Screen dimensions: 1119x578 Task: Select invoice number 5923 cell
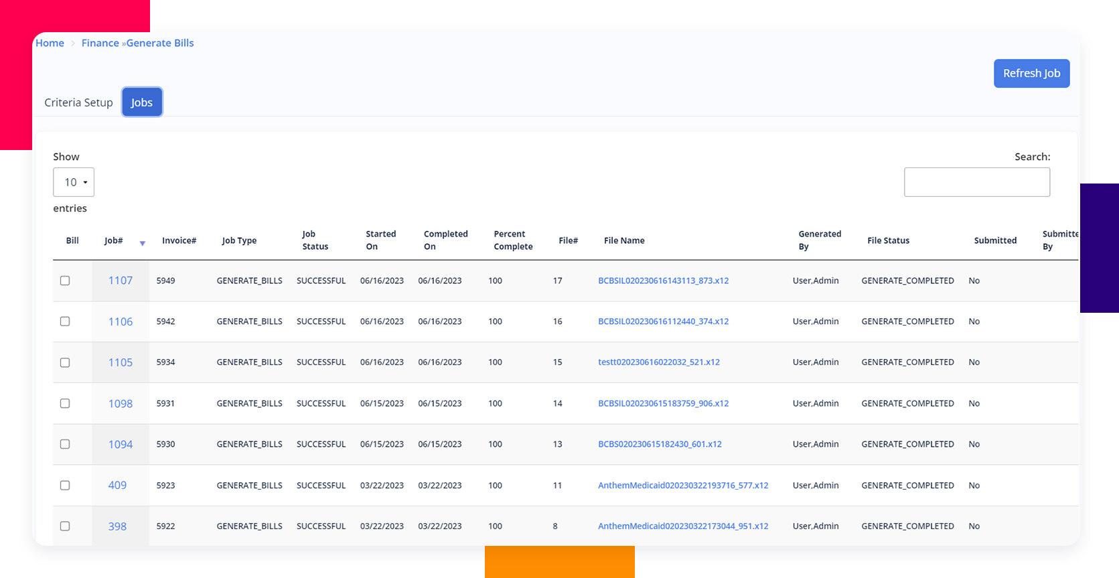(x=165, y=485)
